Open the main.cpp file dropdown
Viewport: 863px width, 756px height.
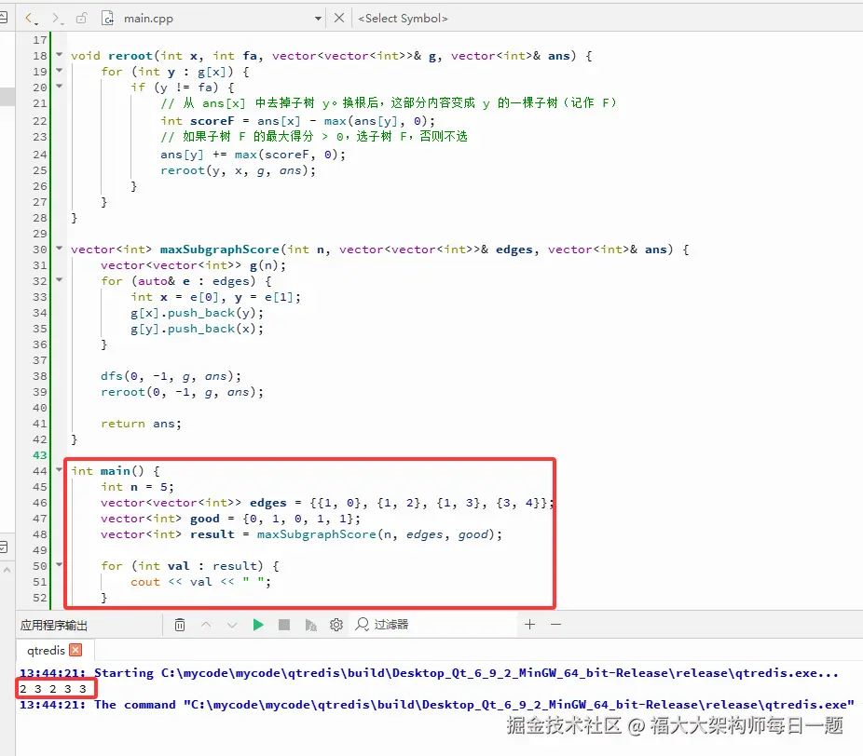(x=318, y=19)
